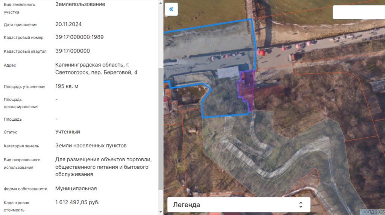This screenshot has height=215, width=385.
Task: Click the Площадь декларированная label
Action: tap(21, 103)
